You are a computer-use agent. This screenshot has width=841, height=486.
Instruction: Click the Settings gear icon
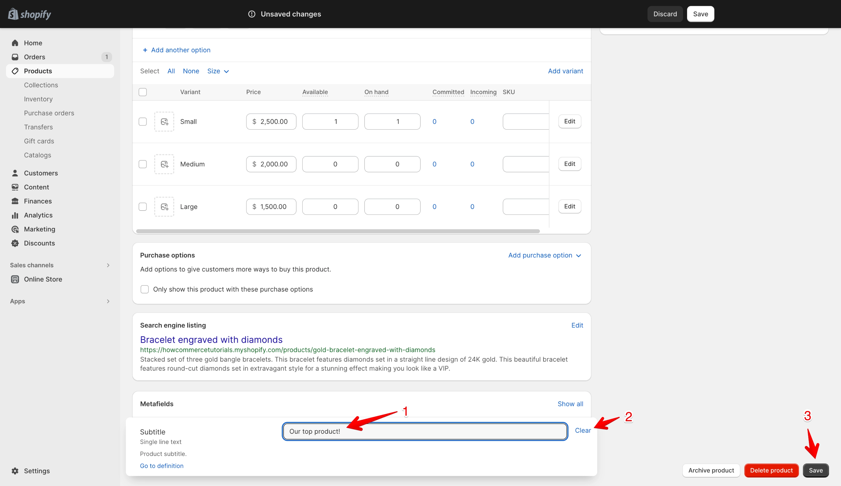click(x=15, y=471)
